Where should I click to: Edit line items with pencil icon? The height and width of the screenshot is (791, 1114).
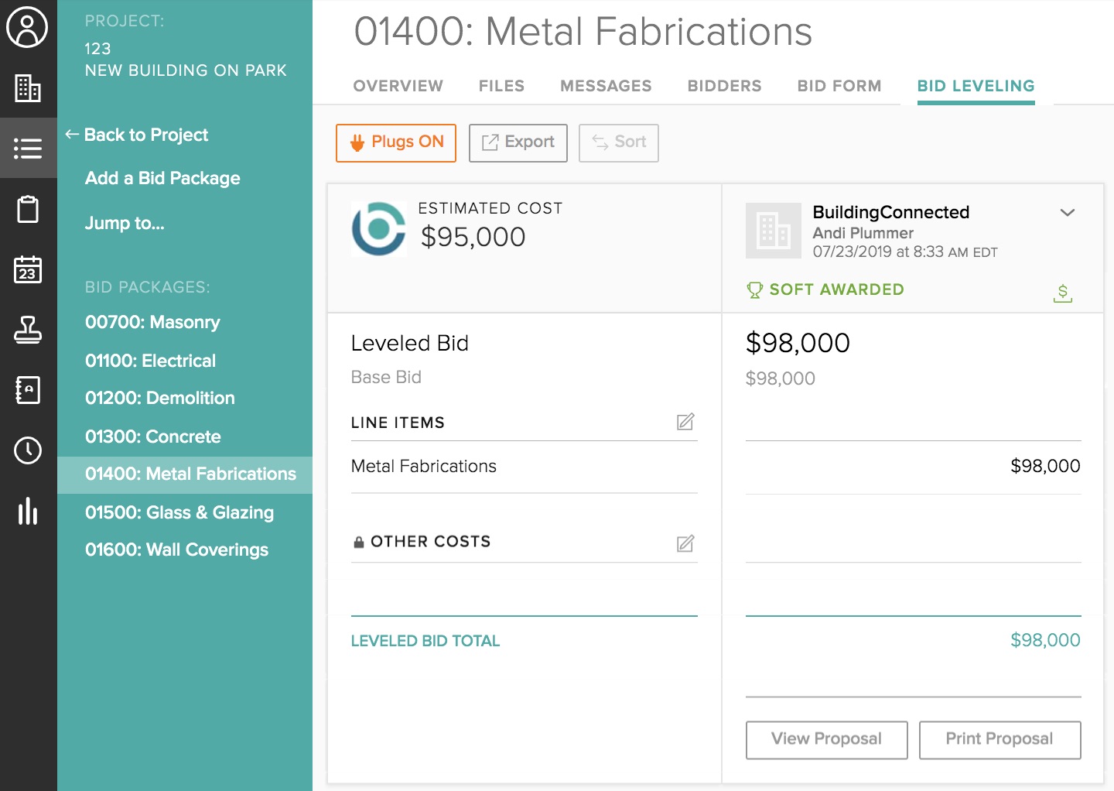[x=685, y=422]
